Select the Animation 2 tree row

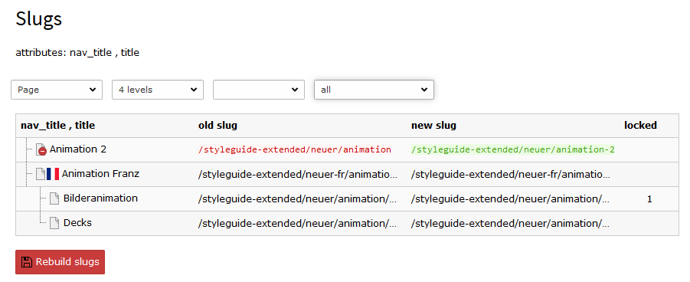pyautogui.click(x=347, y=150)
